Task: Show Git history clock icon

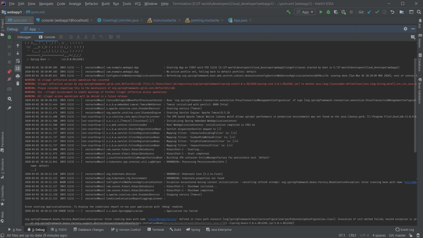Action: point(384,12)
